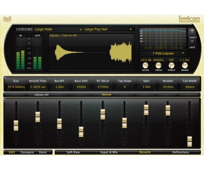Click the EQ frequency response graph
This screenshot has width=204, height=170.
(163, 38)
